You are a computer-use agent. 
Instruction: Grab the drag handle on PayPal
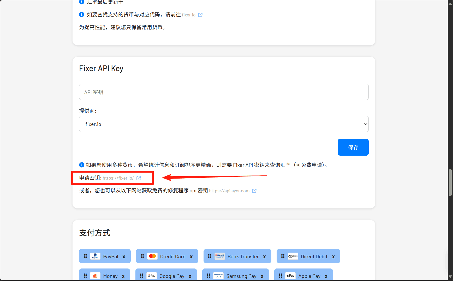coord(85,256)
